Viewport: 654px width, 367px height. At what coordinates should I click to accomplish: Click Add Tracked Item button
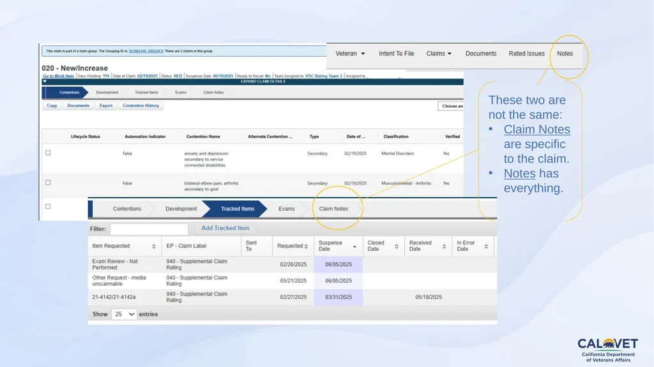(225, 228)
